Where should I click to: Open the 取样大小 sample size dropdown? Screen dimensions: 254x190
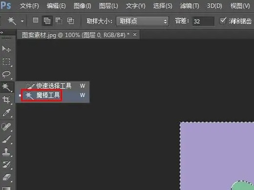tap(143, 21)
